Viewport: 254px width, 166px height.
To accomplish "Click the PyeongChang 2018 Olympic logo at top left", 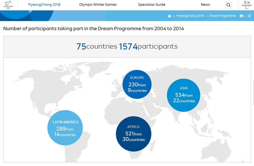I will click(x=8, y=5).
